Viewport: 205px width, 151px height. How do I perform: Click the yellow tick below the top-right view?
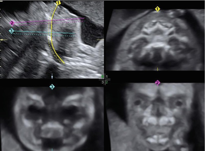[x=157, y=69]
